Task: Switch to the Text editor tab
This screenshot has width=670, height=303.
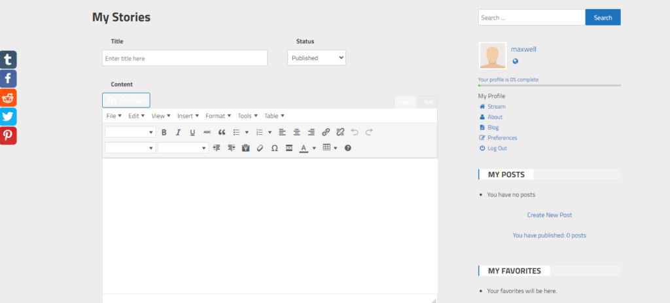Action: click(429, 102)
